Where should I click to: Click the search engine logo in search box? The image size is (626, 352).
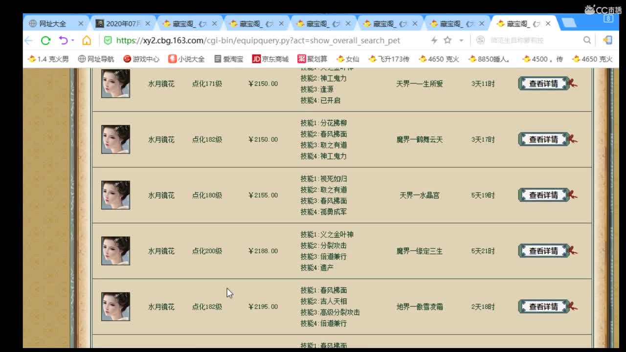(481, 41)
